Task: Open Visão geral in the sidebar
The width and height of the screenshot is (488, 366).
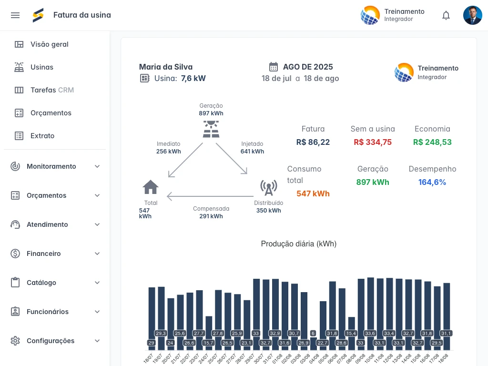Action: pyautogui.click(x=50, y=44)
